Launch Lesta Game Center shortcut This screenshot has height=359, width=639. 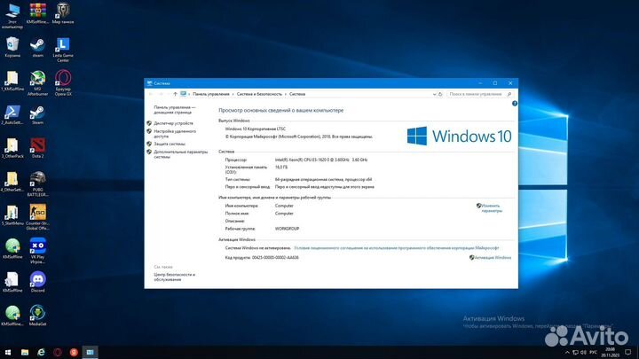[x=63, y=50]
